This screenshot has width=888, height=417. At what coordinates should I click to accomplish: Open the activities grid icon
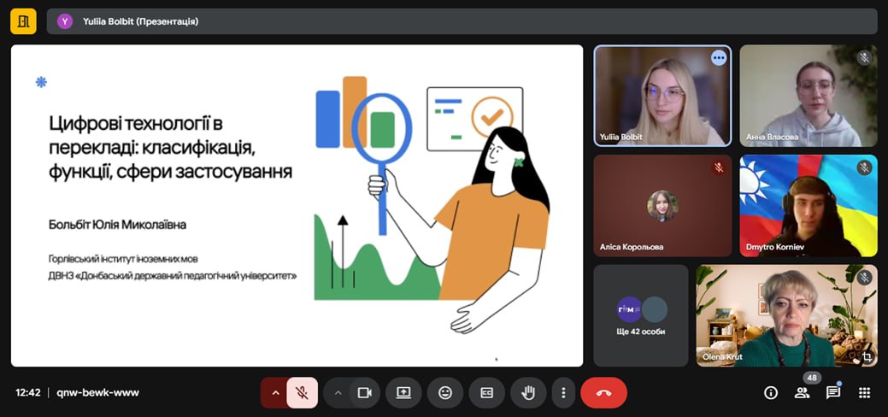point(864,392)
